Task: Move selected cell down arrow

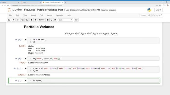Action: 35,20
